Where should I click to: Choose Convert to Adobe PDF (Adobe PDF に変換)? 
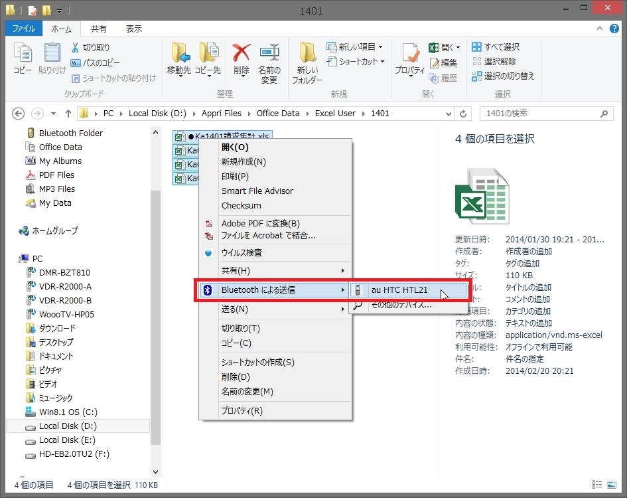coord(275,223)
